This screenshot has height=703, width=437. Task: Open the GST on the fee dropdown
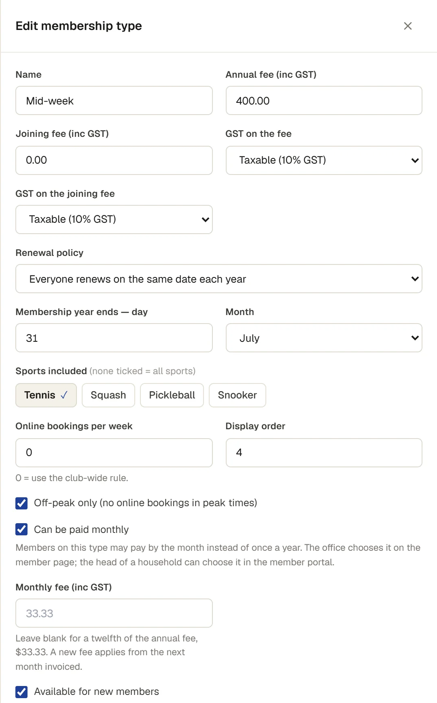pyautogui.click(x=324, y=160)
